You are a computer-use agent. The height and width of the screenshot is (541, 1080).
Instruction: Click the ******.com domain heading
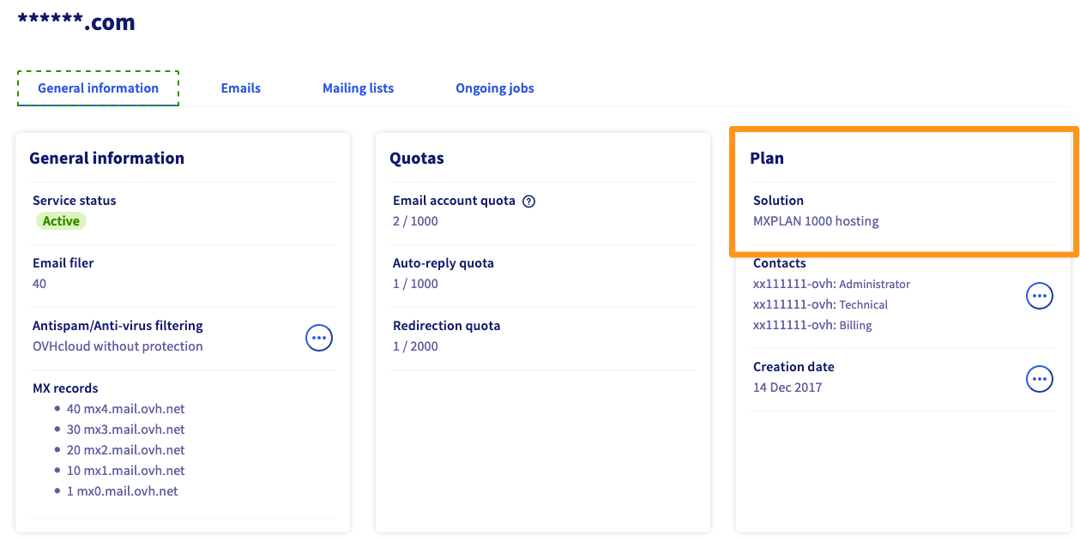point(76,23)
